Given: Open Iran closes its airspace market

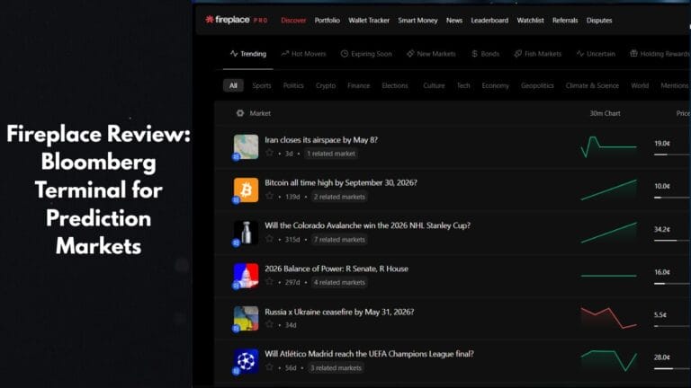Looking at the screenshot, I should 321,140.
